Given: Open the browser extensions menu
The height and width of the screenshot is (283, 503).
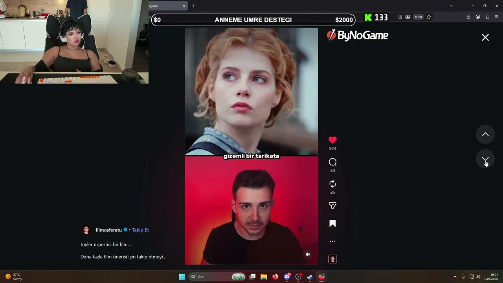Looking at the screenshot, I should coord(487,17).
